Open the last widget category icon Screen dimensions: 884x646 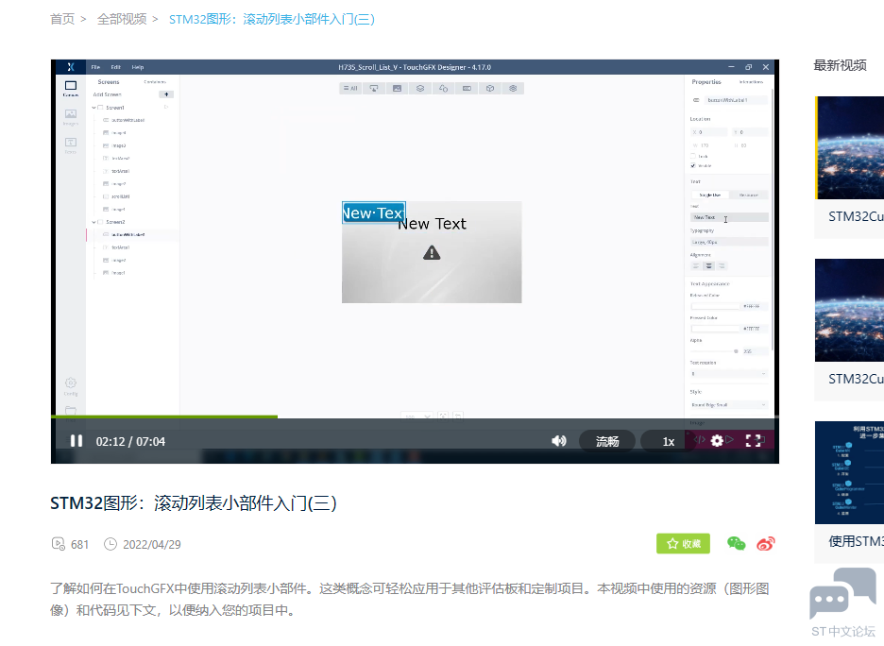513,88
